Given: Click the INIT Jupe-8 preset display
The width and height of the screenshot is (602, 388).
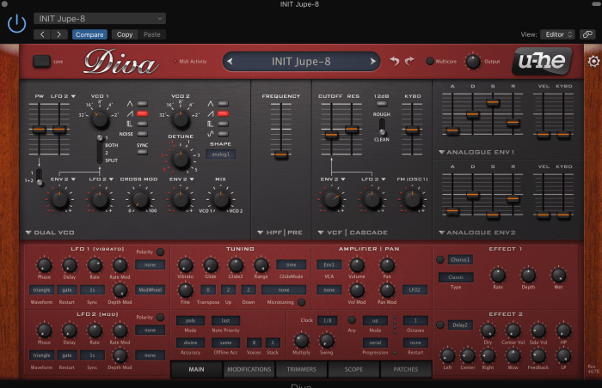Looking at the screenshot, I should point(300,61).
